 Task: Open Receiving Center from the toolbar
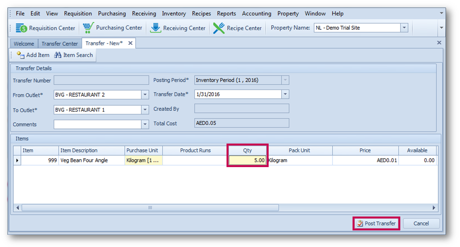(x=156, y=28)
